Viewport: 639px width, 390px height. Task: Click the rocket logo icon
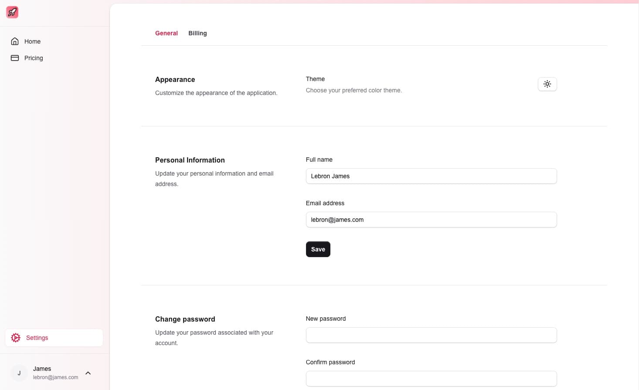tap(12, 12)
